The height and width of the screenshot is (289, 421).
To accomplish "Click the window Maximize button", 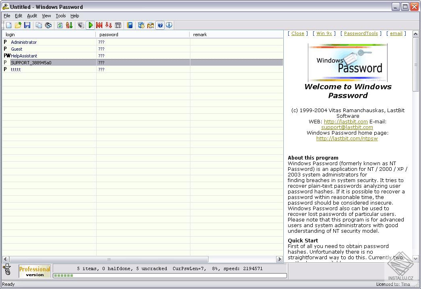I will pos(405,7).
